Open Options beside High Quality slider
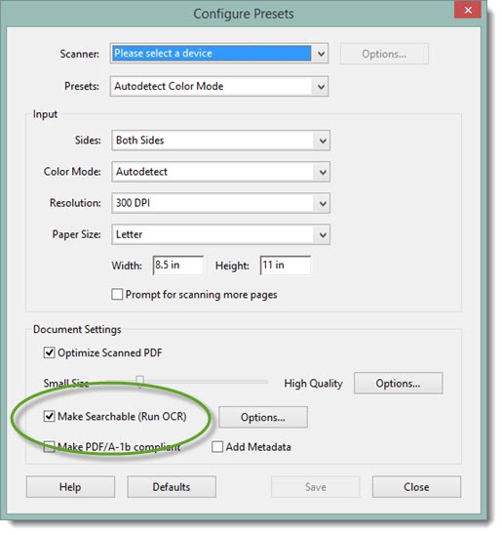The image size is (502, 535). (x=398, y=383)
